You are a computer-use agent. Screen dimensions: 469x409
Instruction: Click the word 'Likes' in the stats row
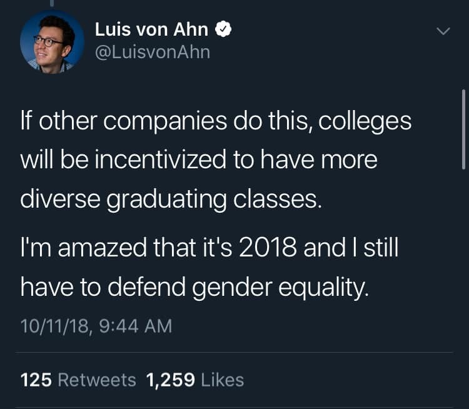222,380
